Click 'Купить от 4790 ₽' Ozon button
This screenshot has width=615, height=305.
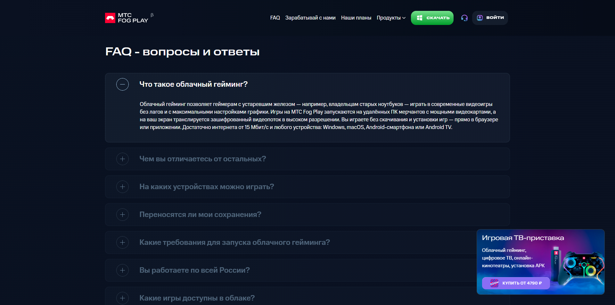click(x=516, y=283)
